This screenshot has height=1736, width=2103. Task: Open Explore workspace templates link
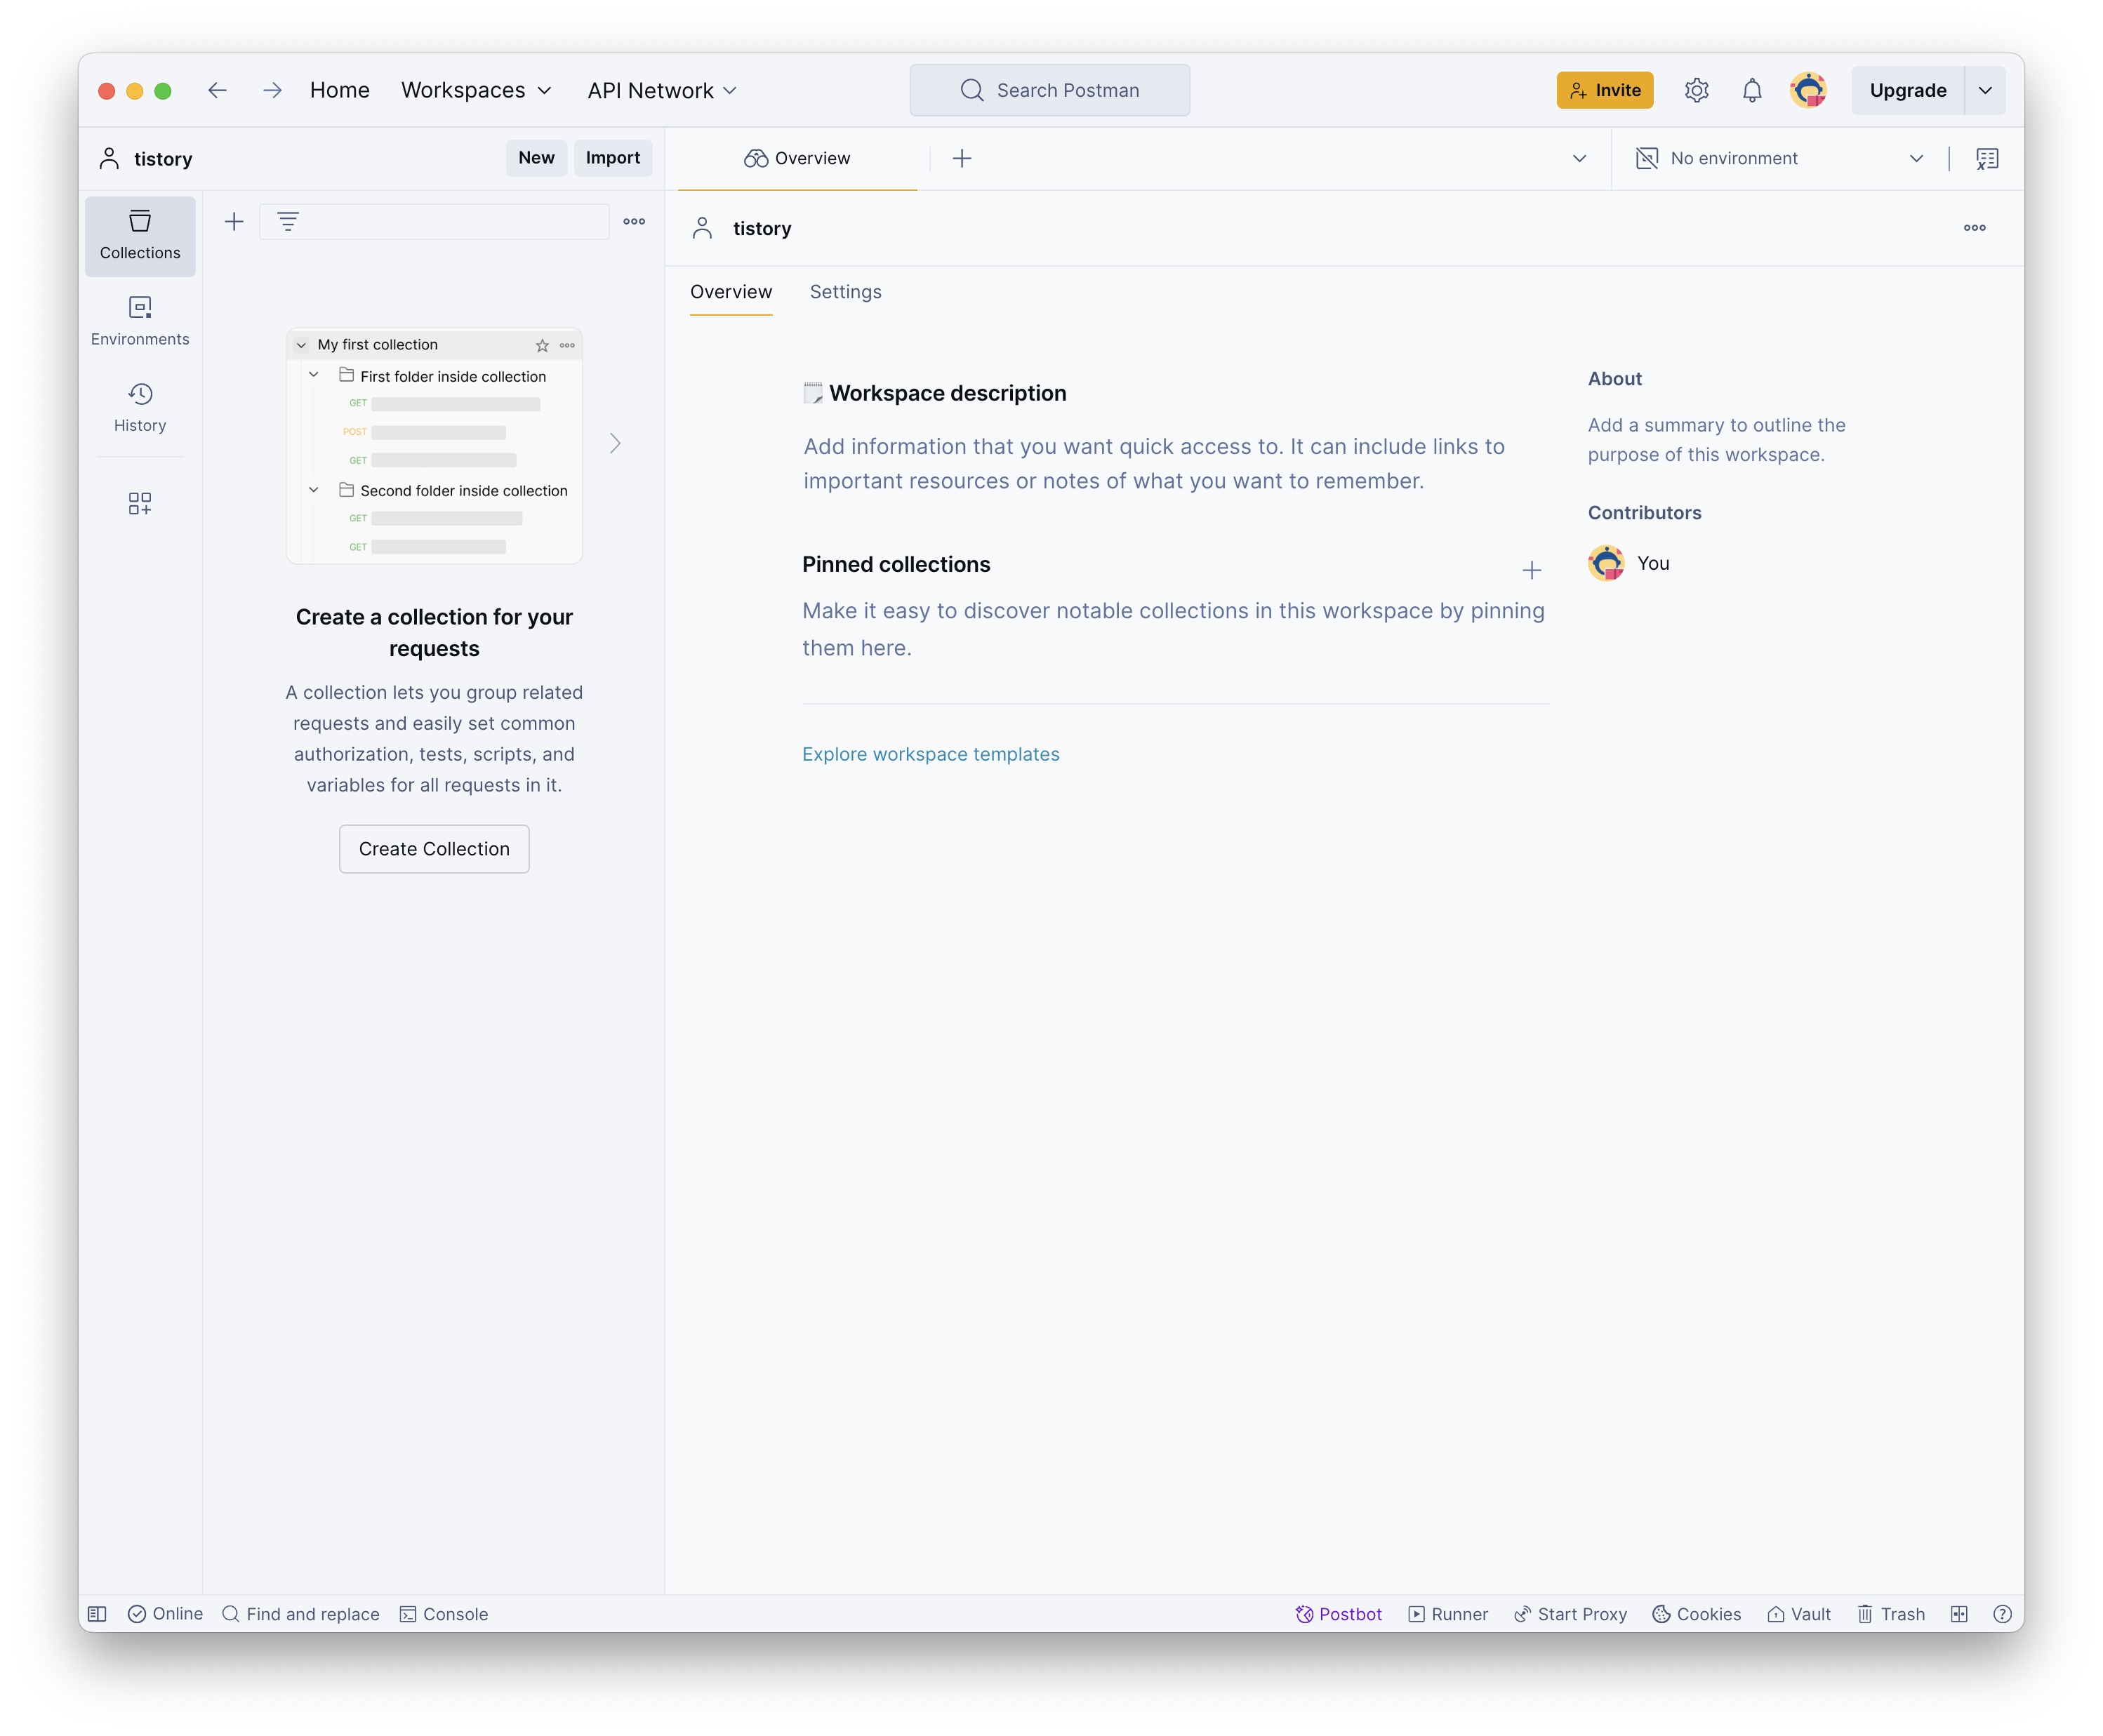931,754
